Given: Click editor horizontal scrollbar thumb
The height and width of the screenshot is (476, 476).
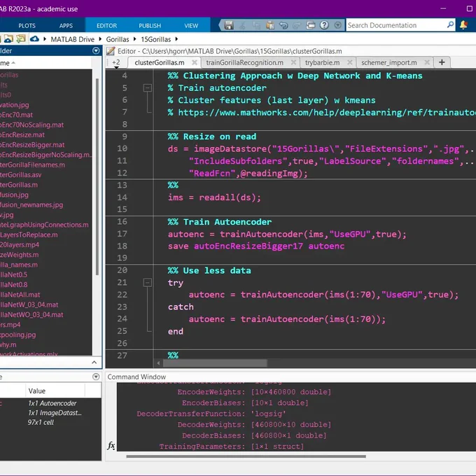Looking at the screenshot, I should point(215,363).
